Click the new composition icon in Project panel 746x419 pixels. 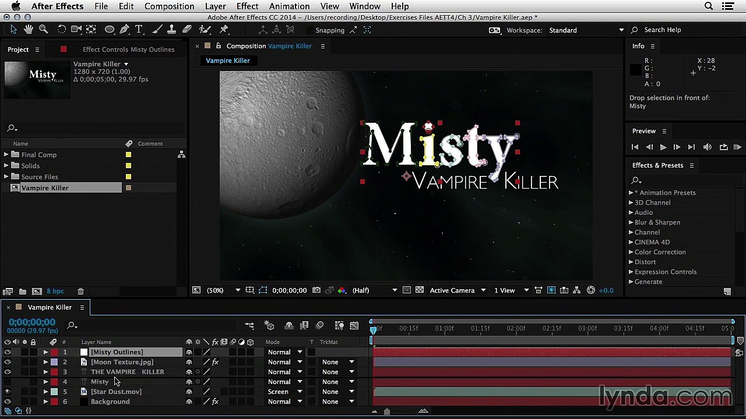click(x=37, y=291)
